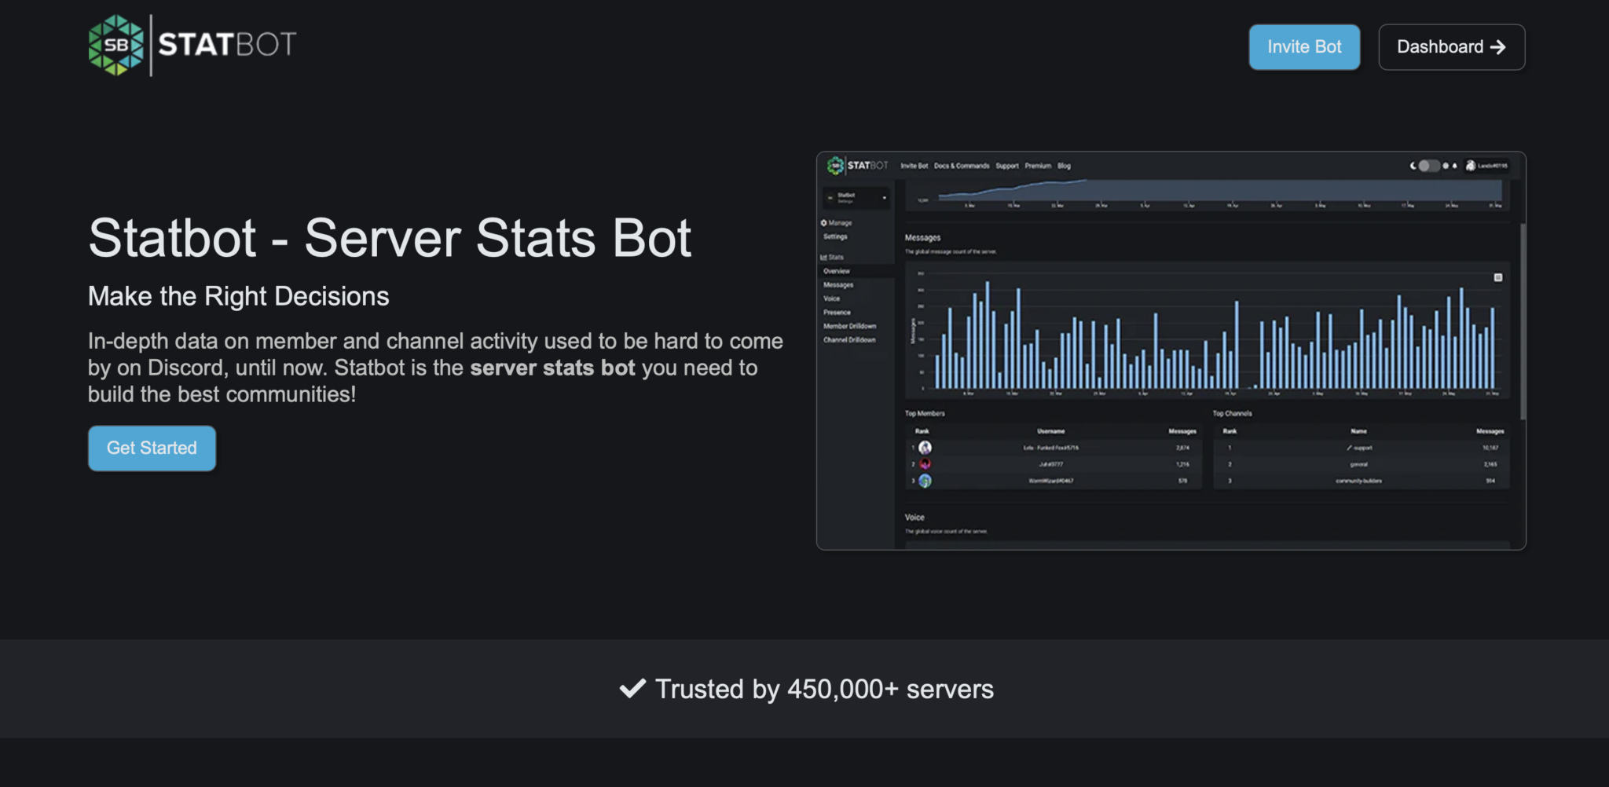
Task: Open Member Drilldown from the sidebar
Action: click(x=850, y=326)
